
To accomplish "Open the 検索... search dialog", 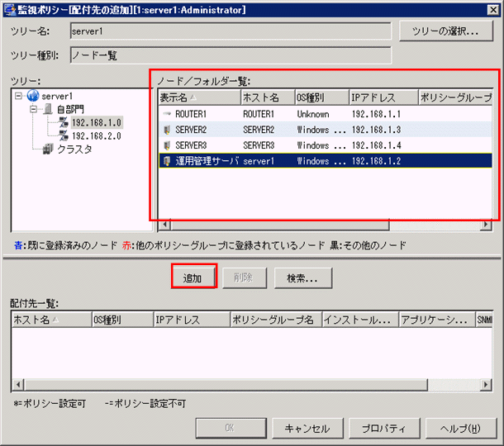I will tap(302, 278).
